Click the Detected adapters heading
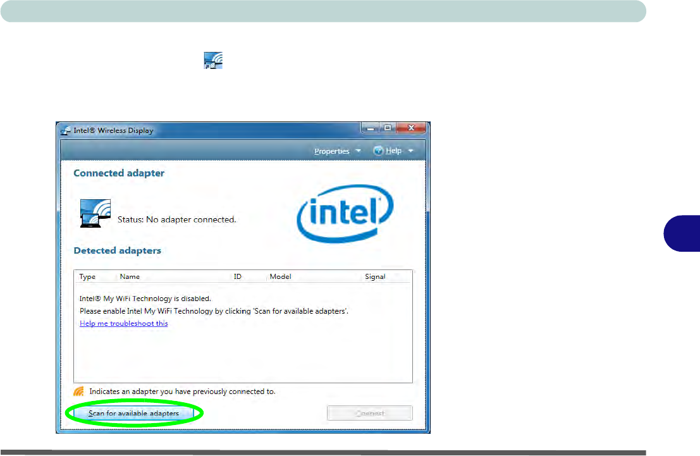The width and height of the screenshot is (700, 456). click(118, 250)
